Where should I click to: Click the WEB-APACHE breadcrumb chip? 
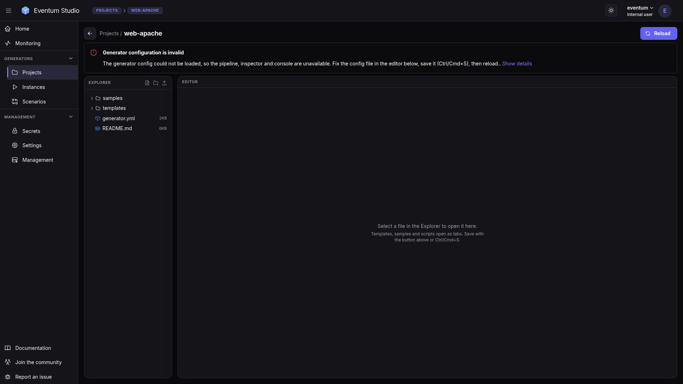(x=145, y=11)
